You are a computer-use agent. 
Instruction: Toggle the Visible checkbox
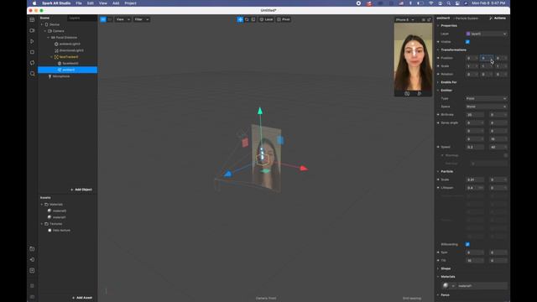click(x=467, y=42)
